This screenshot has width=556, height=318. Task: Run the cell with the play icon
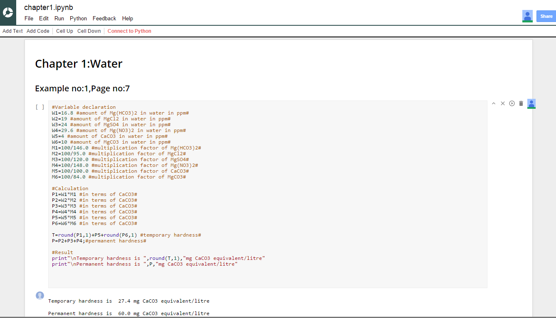(512, 103)
